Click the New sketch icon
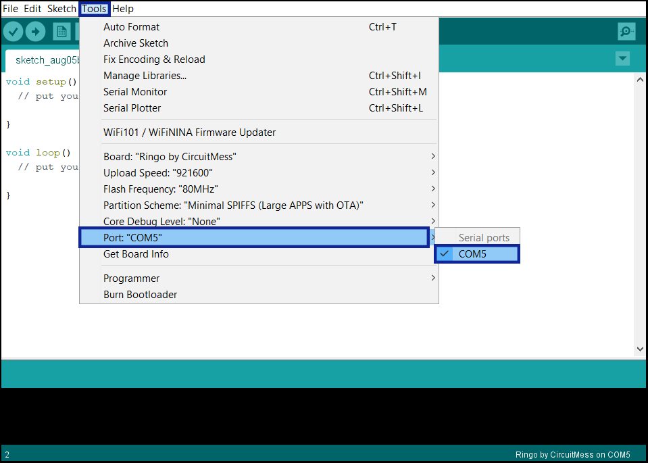 (x=61, y=31)
